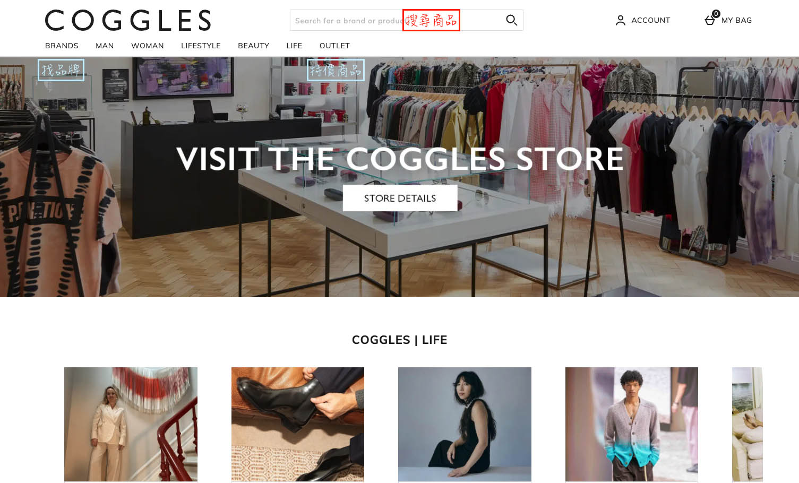This screenshot has width=799, height=483.
Task: Open the seated woman in black dress thumbnail
Action: (465, 424)
